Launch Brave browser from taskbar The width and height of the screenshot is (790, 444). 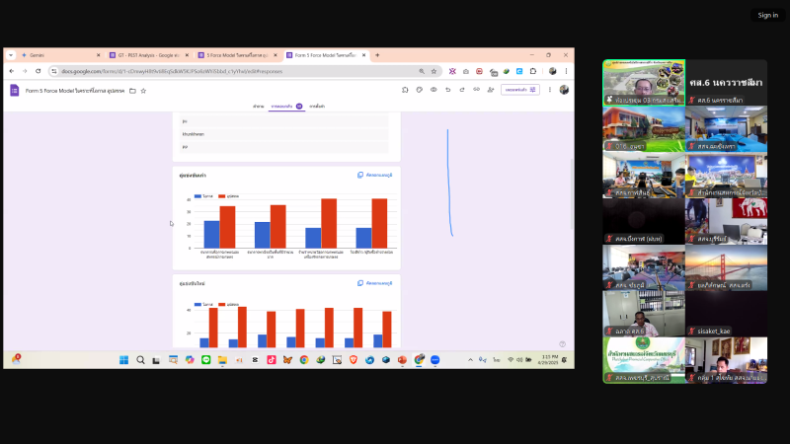354,360
